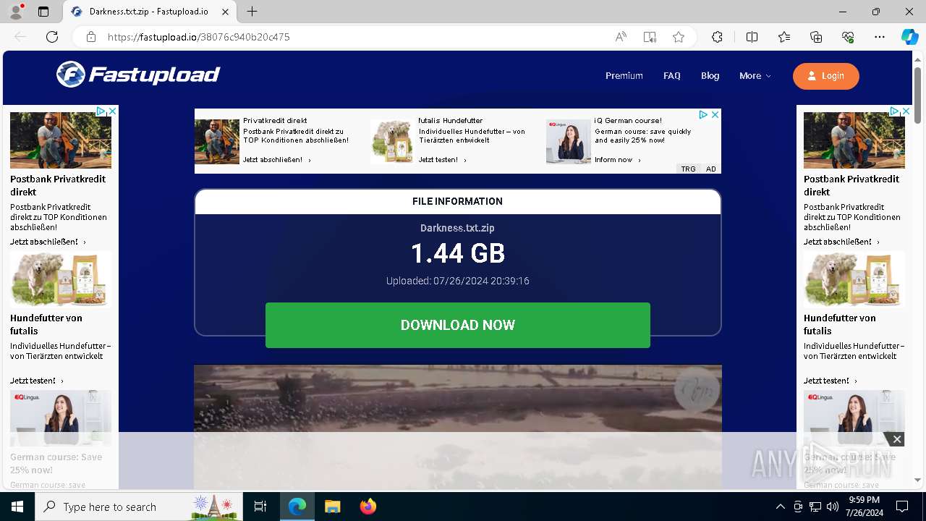Click the browser profile icon
The image size is (926, 521).
(x=16, y=12)
